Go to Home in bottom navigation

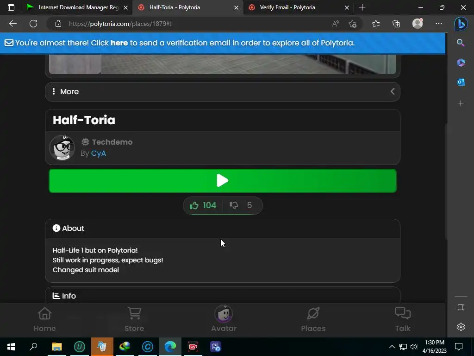click(45, 320)
